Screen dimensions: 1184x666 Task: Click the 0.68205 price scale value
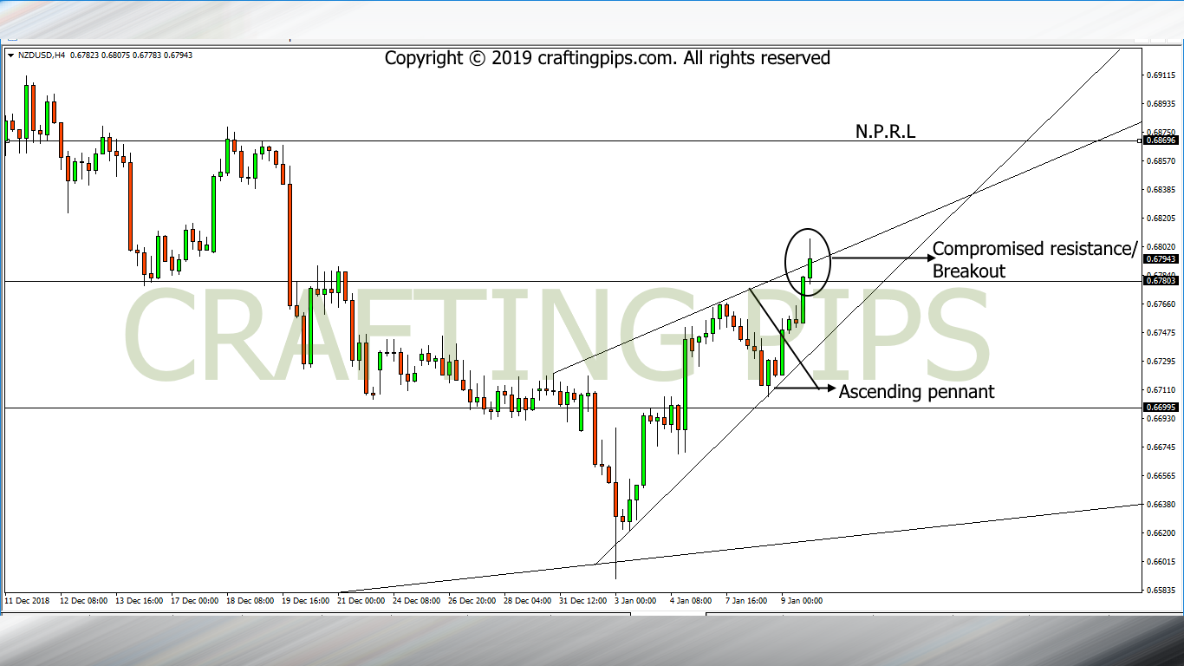(1160, 218)
